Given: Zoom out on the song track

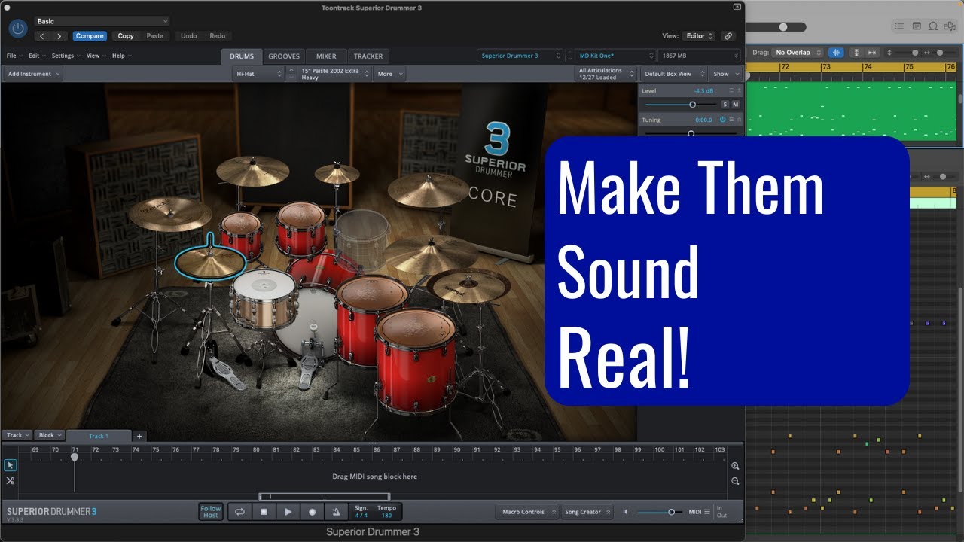Looking at the screenshot, I should point(735,481).
